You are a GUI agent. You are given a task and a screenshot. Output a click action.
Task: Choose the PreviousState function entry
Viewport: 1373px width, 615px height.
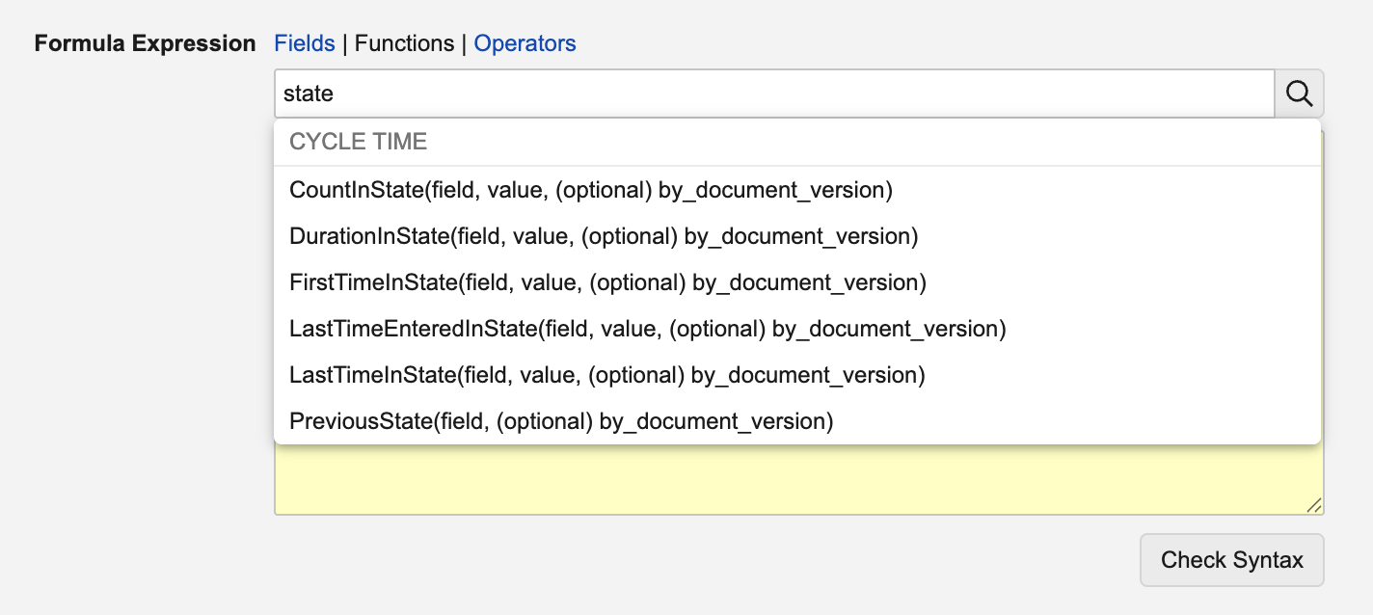pos(560,421)
